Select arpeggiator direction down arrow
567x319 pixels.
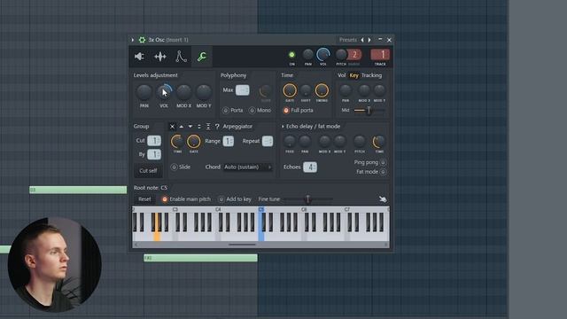pos(190,126)
